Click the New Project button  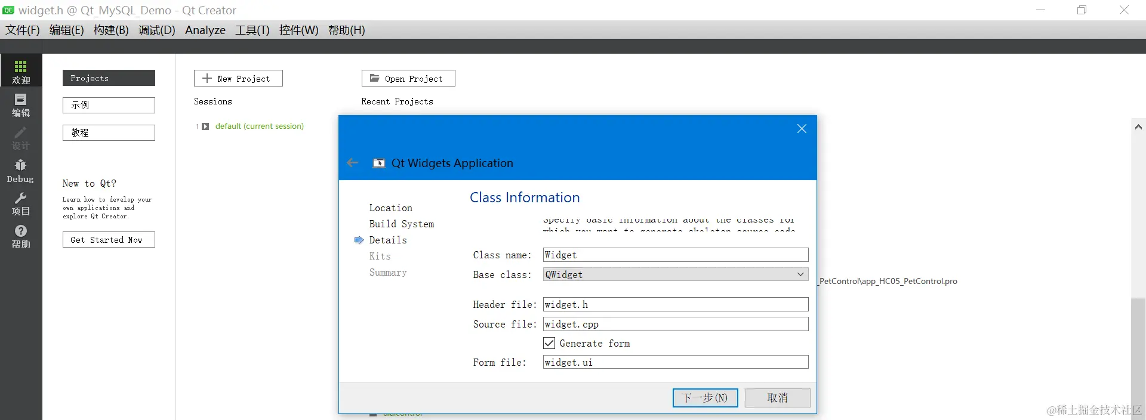coord(238,78)
